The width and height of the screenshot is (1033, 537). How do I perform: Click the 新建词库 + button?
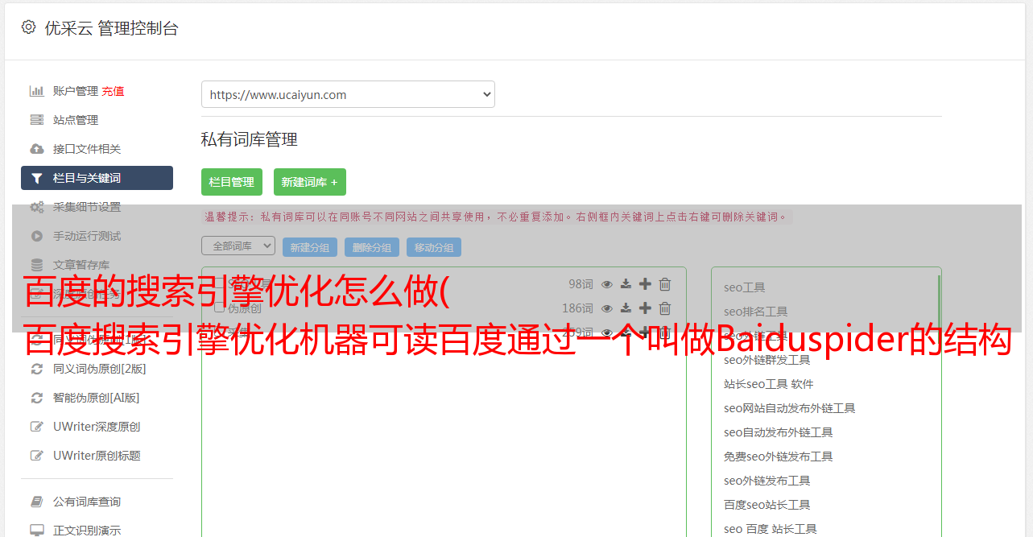point(310,182)
